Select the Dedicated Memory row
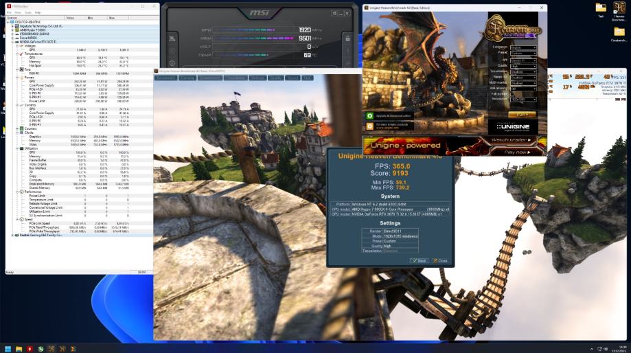The height and width of the screenshot is (353, 631). coord(78,184)
